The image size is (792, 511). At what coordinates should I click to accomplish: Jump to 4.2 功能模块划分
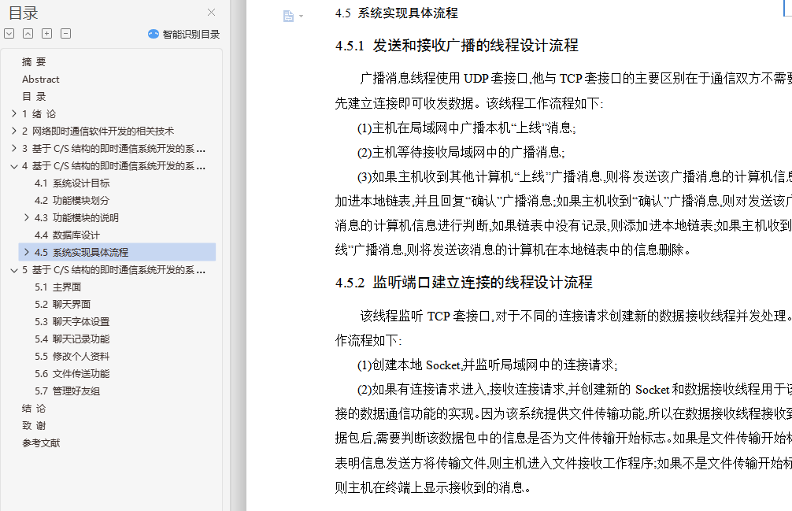pyautogui.click(x=72, y=201)
